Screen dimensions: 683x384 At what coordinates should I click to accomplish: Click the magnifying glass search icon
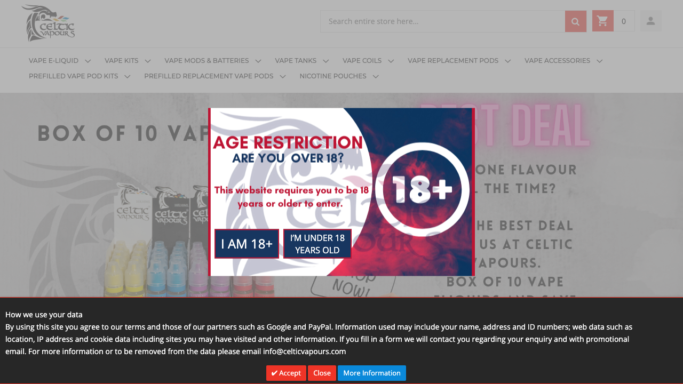(x=575, y=21)
